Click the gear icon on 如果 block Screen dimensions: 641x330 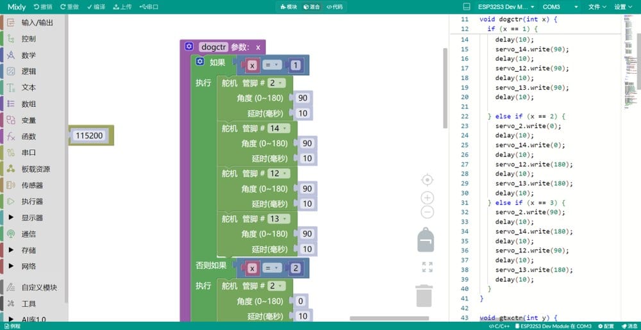pyautogui.click(x=199, y=62)
